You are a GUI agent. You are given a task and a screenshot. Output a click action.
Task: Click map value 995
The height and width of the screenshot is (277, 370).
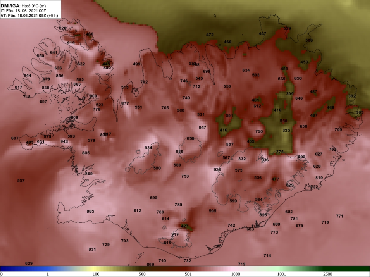click(302, 157)
